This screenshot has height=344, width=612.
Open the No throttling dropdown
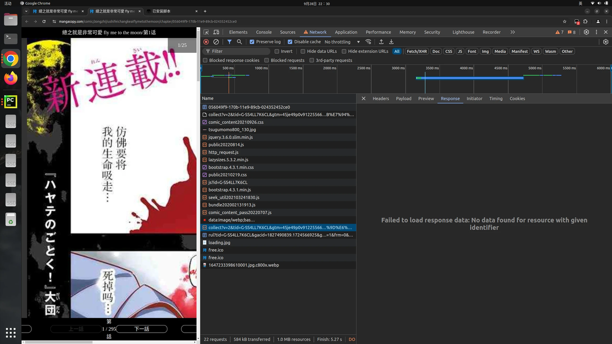click(342, 42)
